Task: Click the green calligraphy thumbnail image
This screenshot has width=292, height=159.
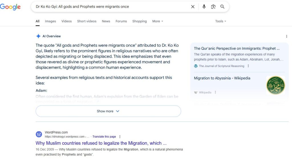Action: tap(275, 85)
